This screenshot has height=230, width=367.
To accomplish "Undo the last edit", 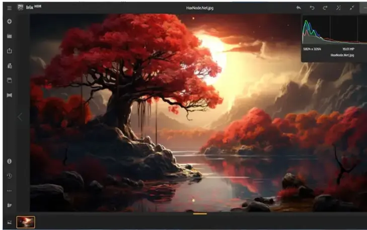I will coord(312,8).
